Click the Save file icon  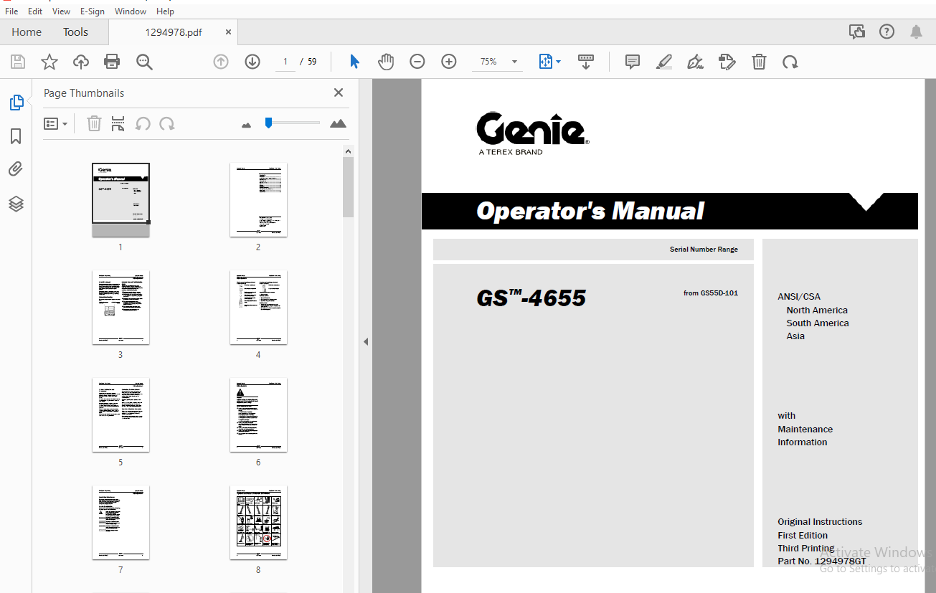tap(18, 62)
